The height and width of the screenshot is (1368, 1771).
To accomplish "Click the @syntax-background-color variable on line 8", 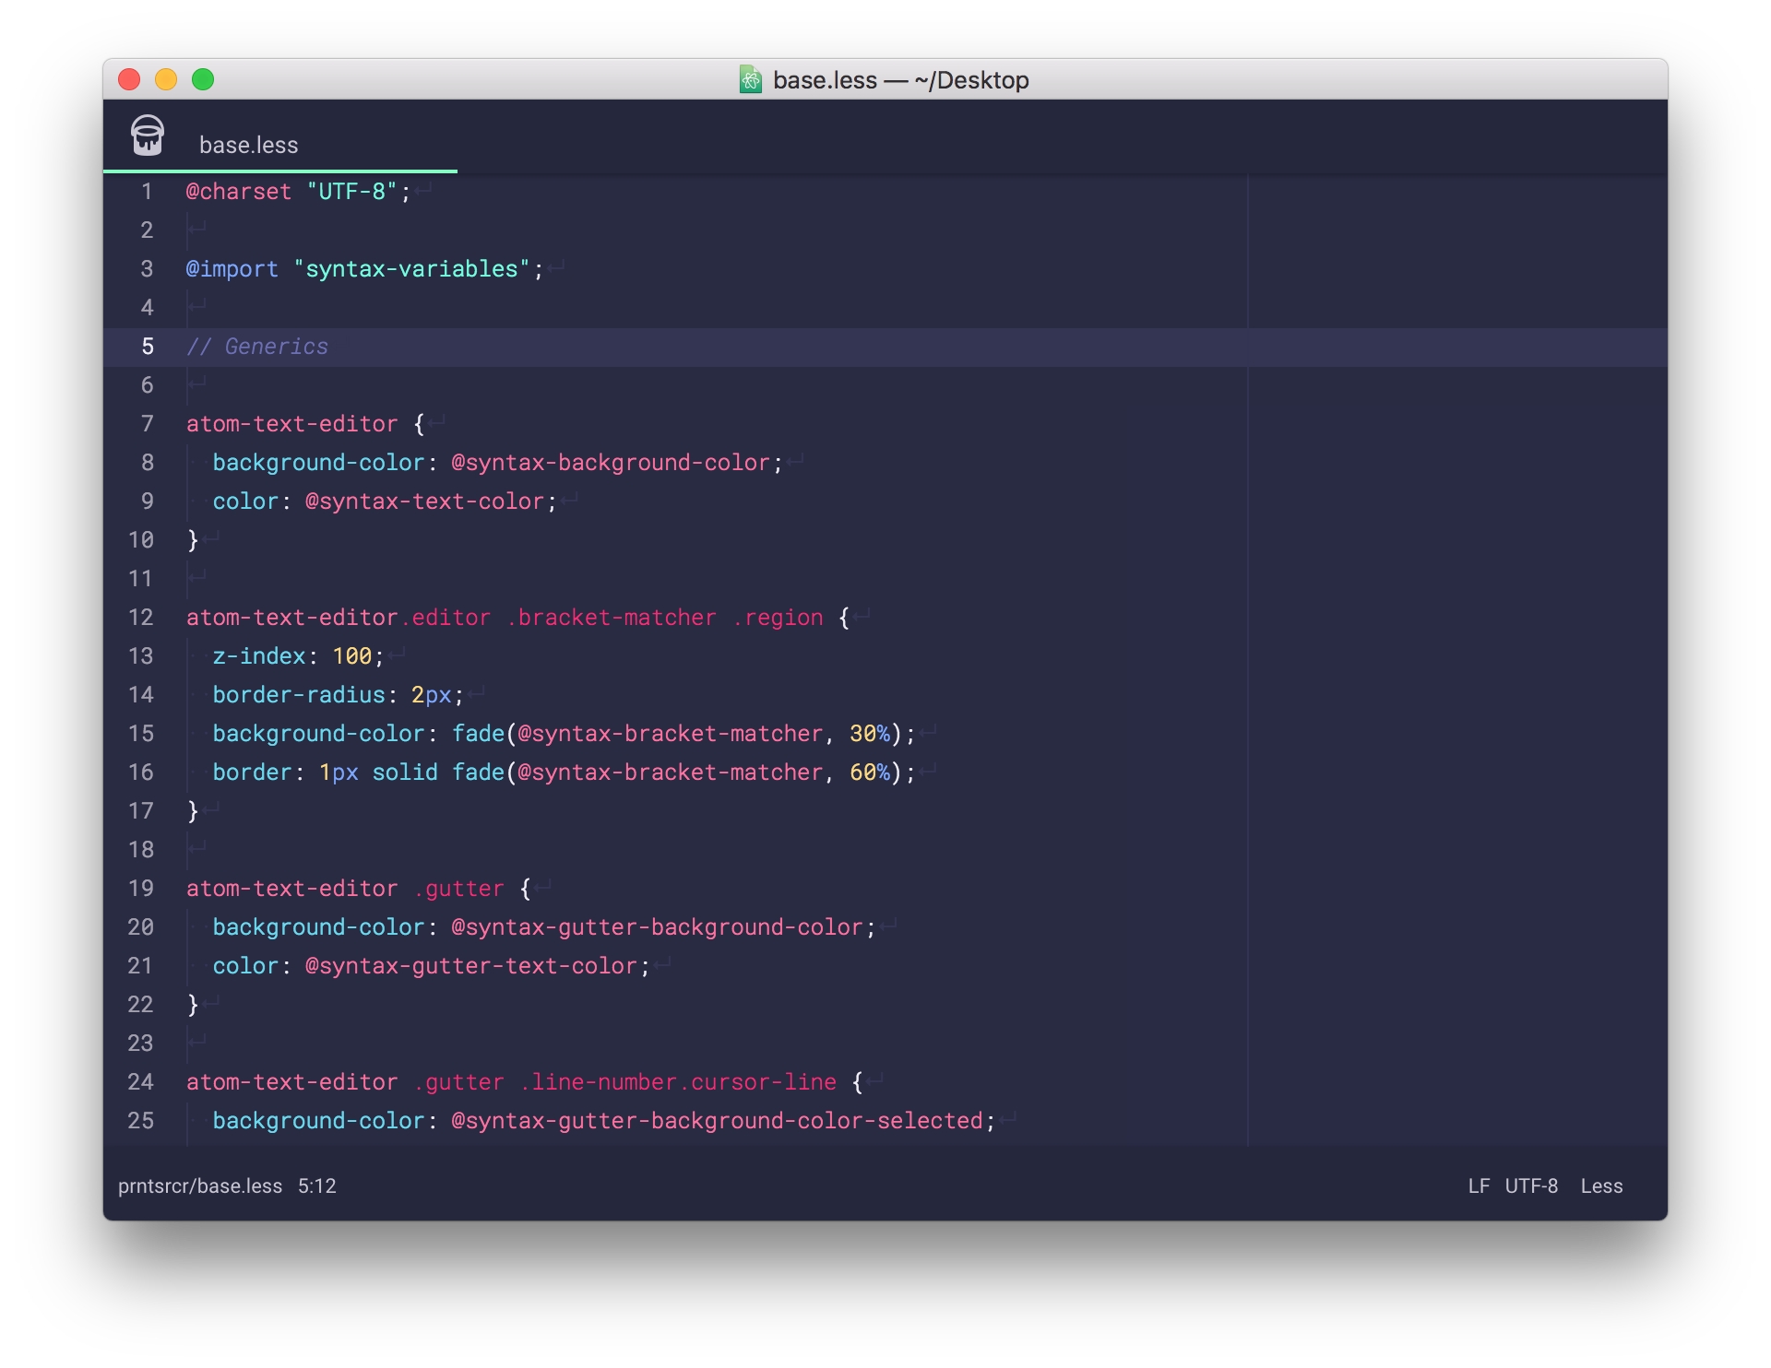I will tap(610, 463).
